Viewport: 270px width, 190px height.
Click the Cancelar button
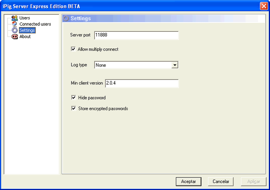(x=221, y=182)
